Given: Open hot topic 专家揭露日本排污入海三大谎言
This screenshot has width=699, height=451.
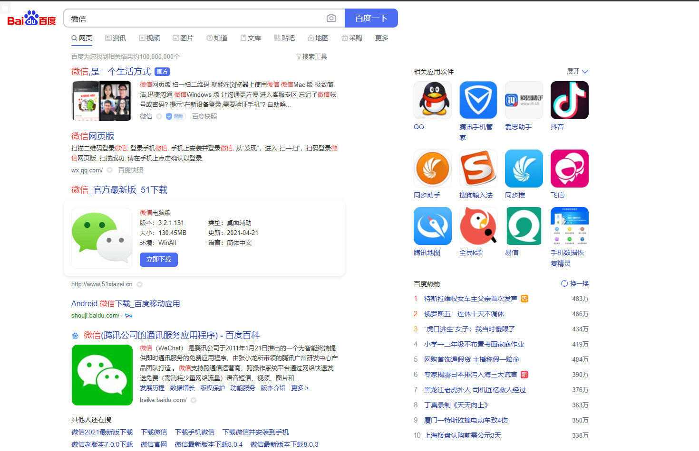Looking at the screenshot, I should pos(470,375).
